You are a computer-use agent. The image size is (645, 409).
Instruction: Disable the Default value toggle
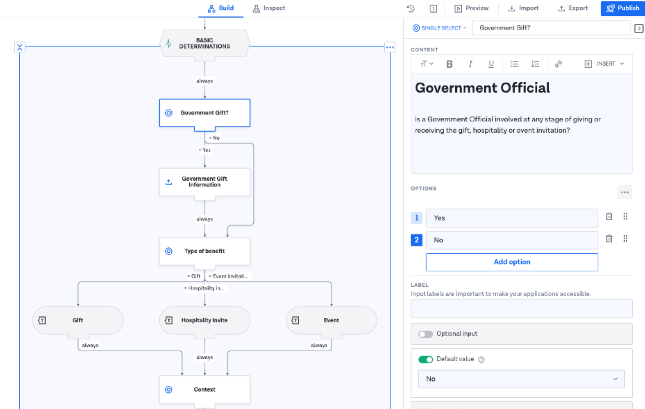(x=426, y=359)
